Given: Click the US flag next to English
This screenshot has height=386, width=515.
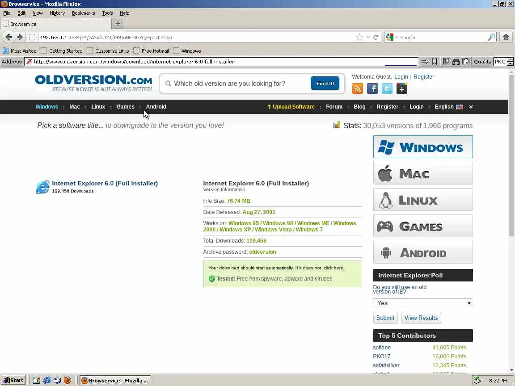Looking at the screenshot, I should click(460, 107).
